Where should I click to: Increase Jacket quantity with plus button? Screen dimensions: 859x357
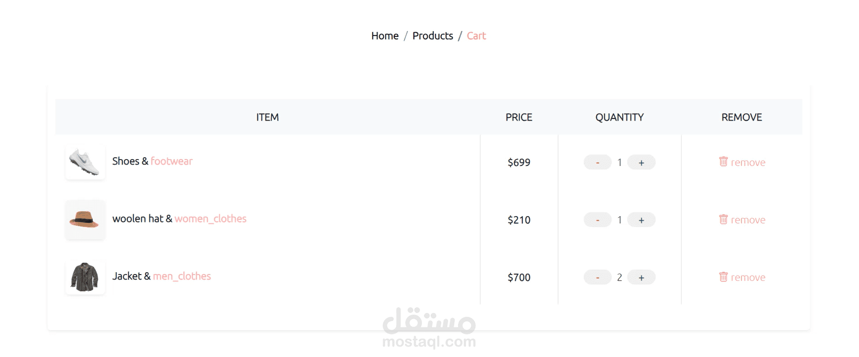641,277
